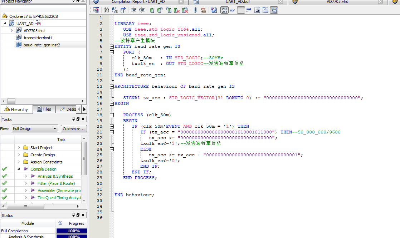Switch to the UART_AD.bdf tab
The image size is (400, 238).
coord(238,2)
